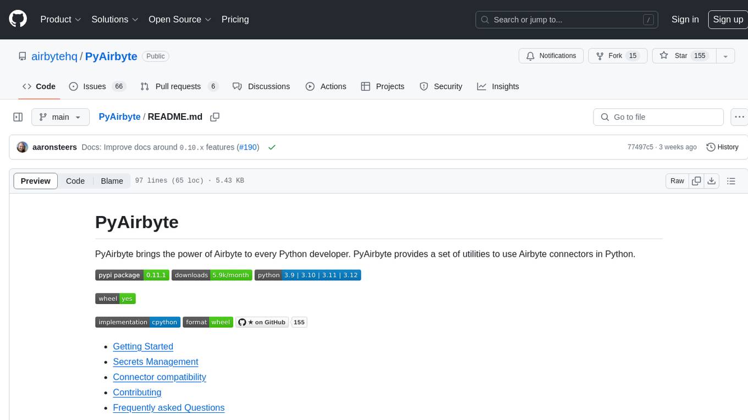Click the Notifications bell button
Viewport: 748px width, 420px height.
pos(551,56)
